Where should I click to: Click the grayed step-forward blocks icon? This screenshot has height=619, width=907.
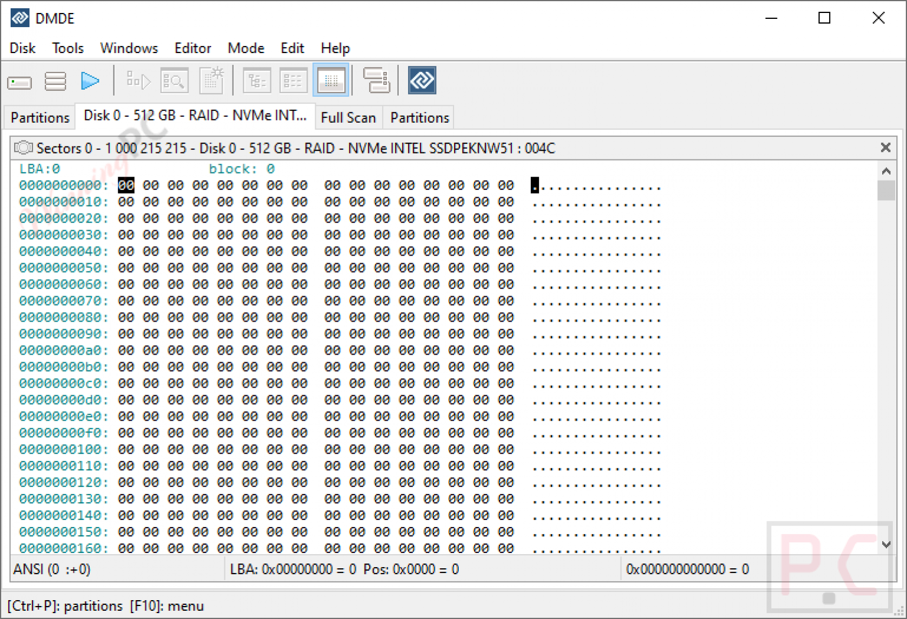139,81
